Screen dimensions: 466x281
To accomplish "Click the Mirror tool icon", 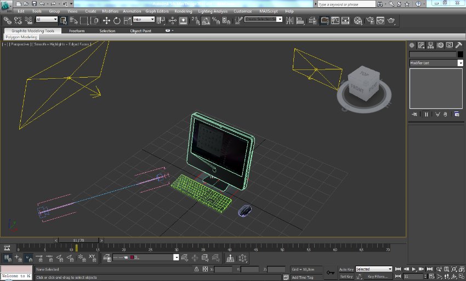I will point(290,21).
